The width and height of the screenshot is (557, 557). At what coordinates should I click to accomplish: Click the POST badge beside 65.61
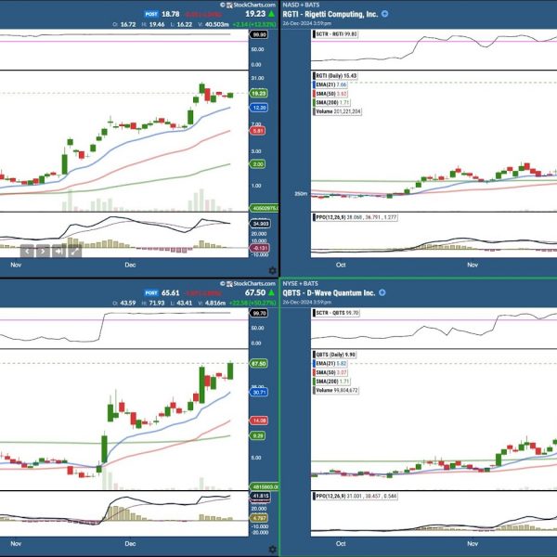pos(151,293)
